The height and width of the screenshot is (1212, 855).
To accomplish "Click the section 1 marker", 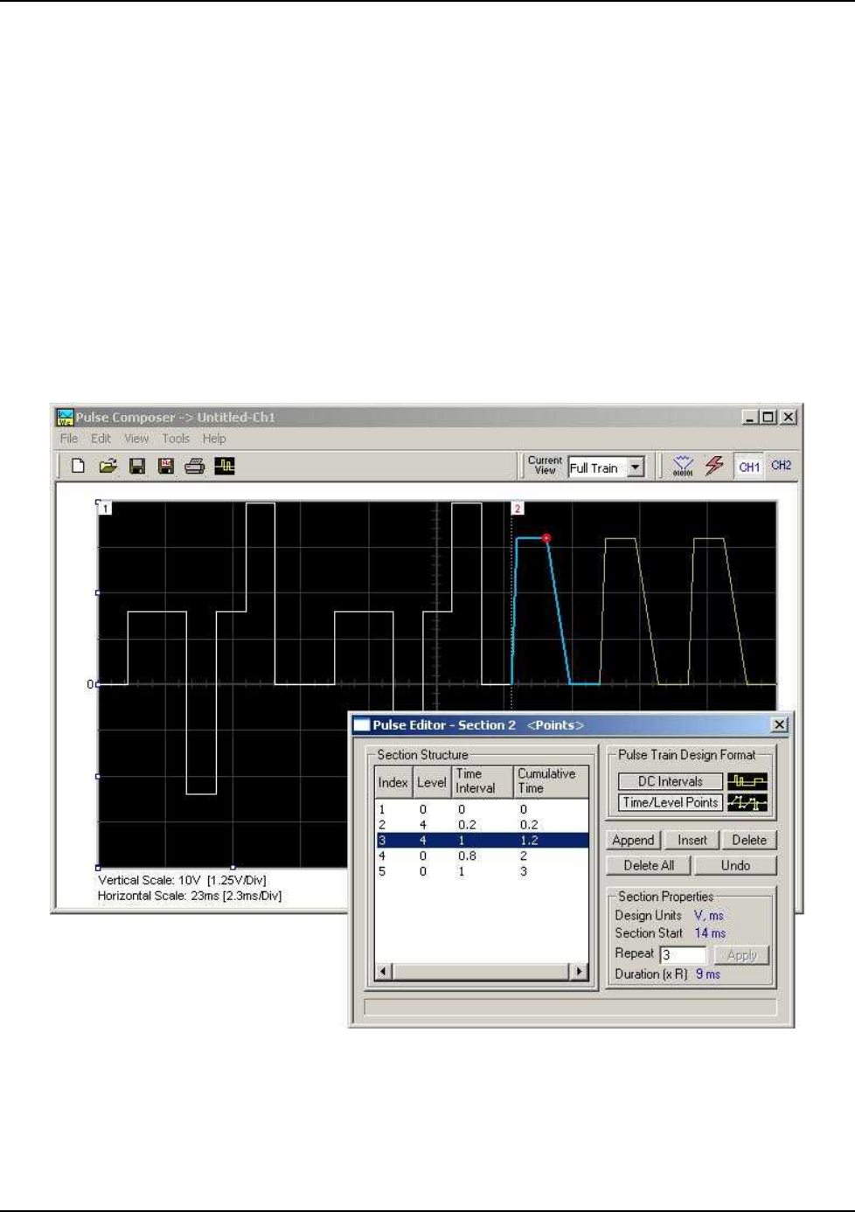I will 105,508.
